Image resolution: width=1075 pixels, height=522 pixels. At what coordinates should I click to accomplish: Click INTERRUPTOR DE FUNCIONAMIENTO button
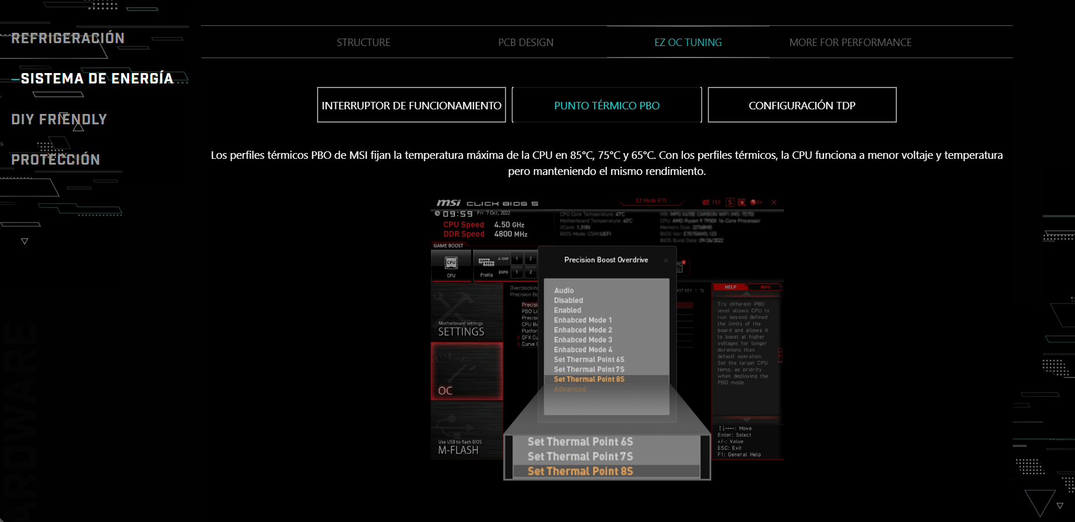pyautogui.click(x=412, y=105)
